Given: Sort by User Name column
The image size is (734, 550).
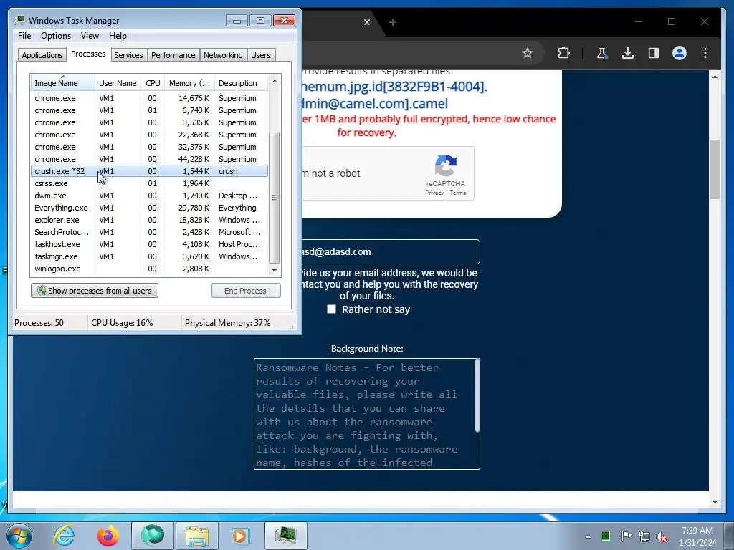Looking at the screenshot, I should (x=118, y=83).
